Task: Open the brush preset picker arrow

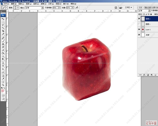Action: click(18, 8)
